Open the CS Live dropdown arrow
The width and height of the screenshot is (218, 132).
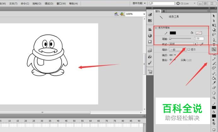click(194, 3)
